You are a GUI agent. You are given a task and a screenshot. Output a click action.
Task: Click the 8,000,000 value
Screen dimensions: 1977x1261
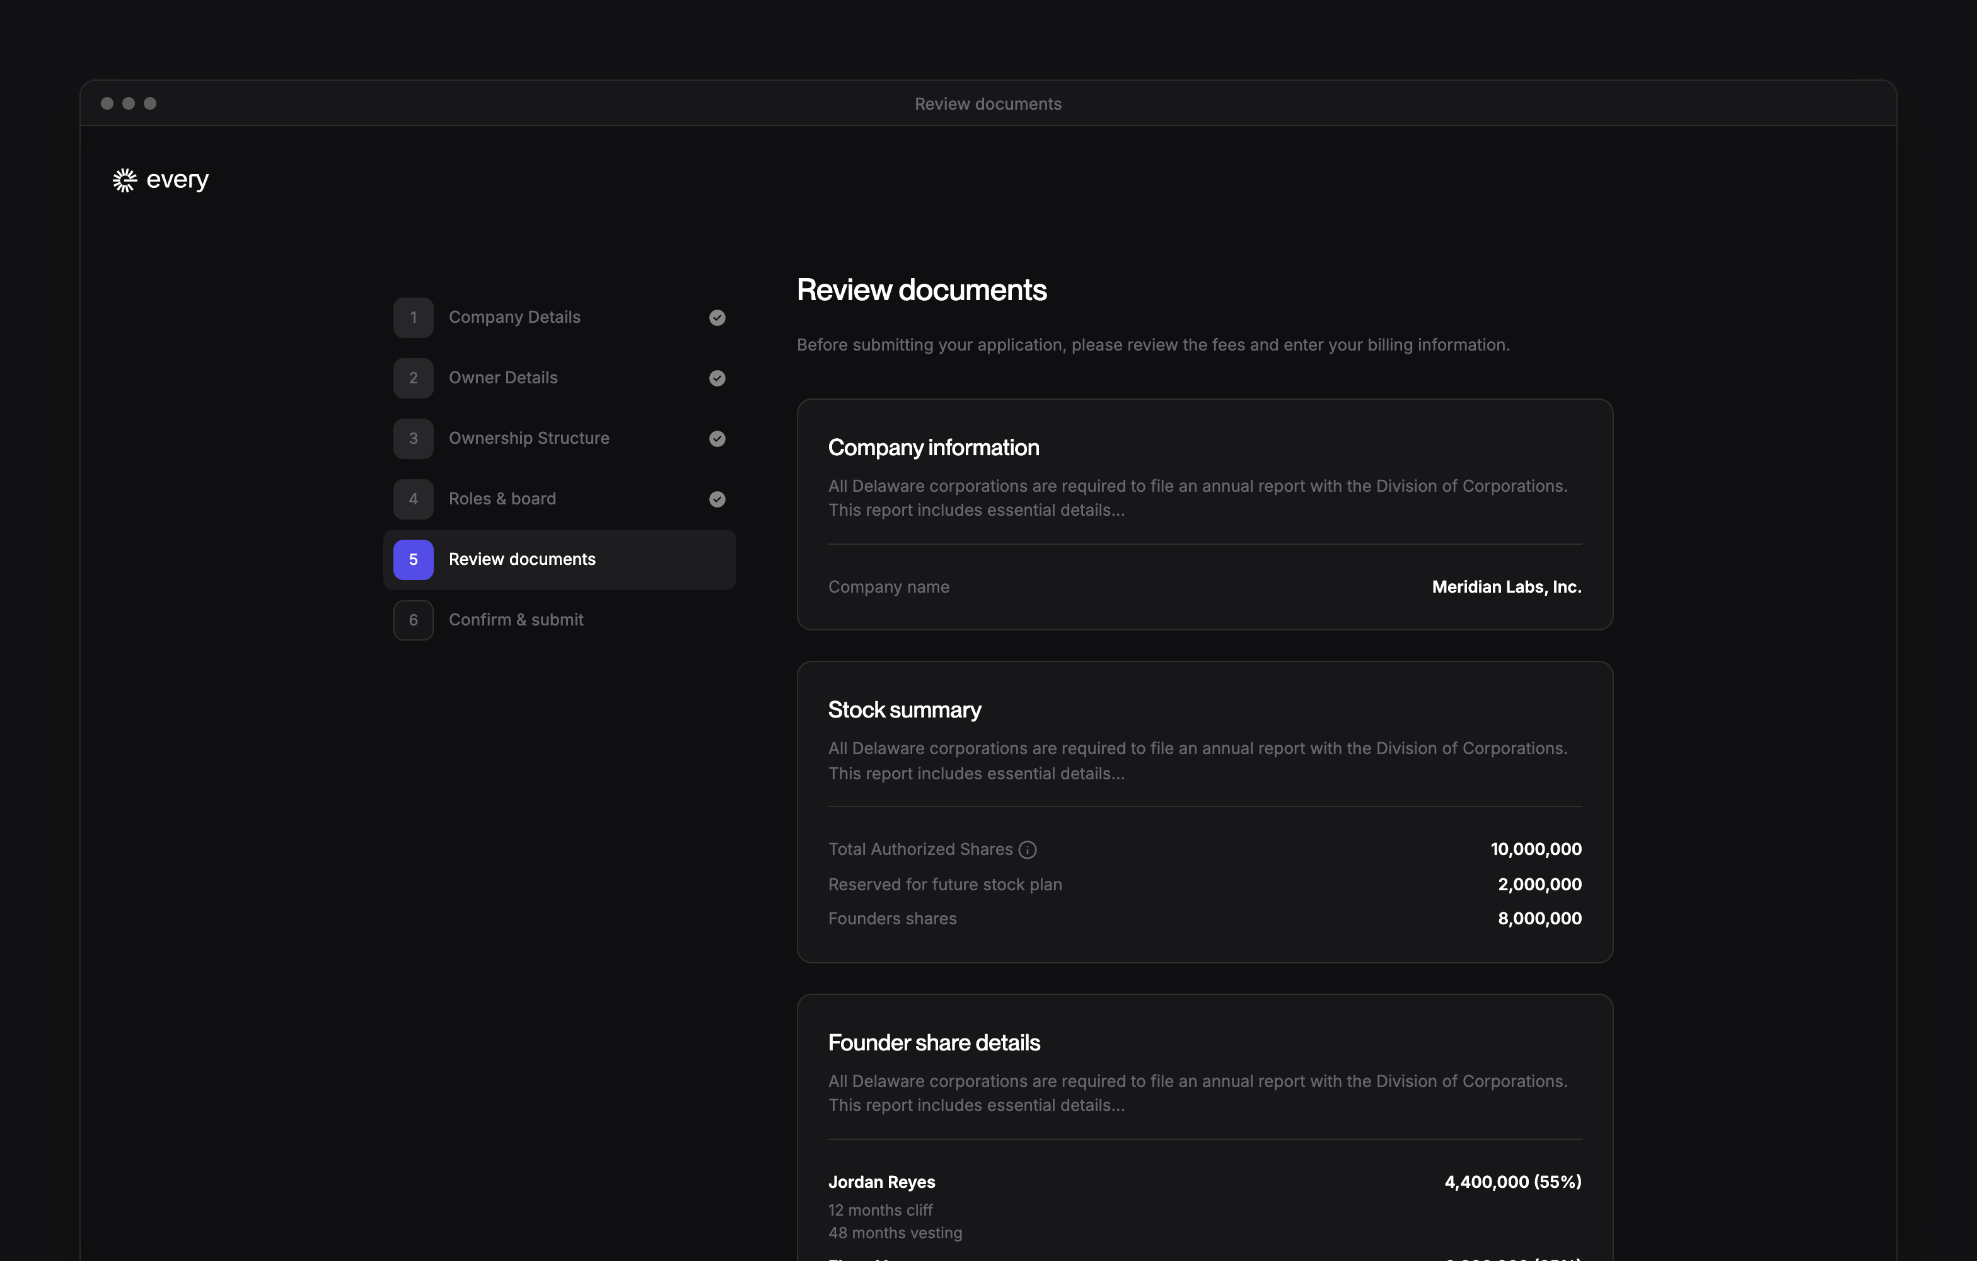click(x=1539, y=919)
